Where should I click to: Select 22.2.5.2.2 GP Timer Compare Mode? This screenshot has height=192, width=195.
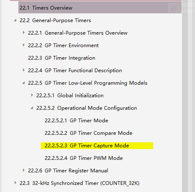coord(89,133)
